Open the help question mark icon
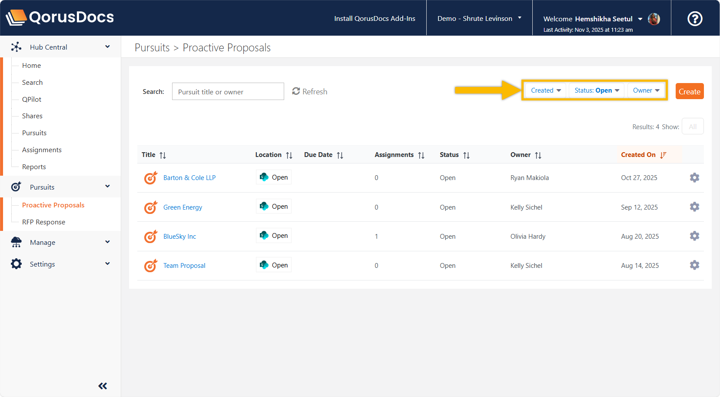 [695, 19]
